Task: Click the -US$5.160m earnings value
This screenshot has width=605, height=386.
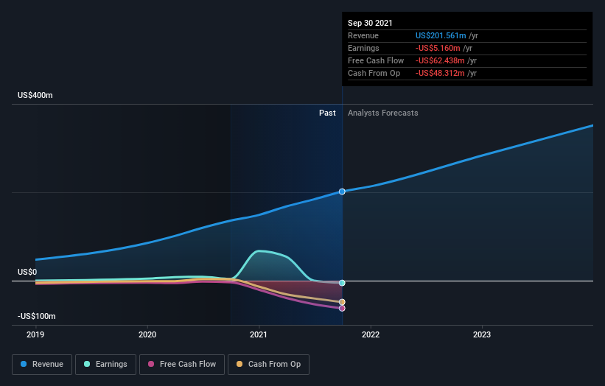Action: tap(438, 48)
